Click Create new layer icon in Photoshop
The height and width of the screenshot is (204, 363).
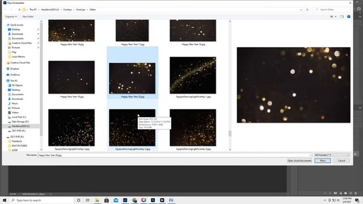(351, 193)
